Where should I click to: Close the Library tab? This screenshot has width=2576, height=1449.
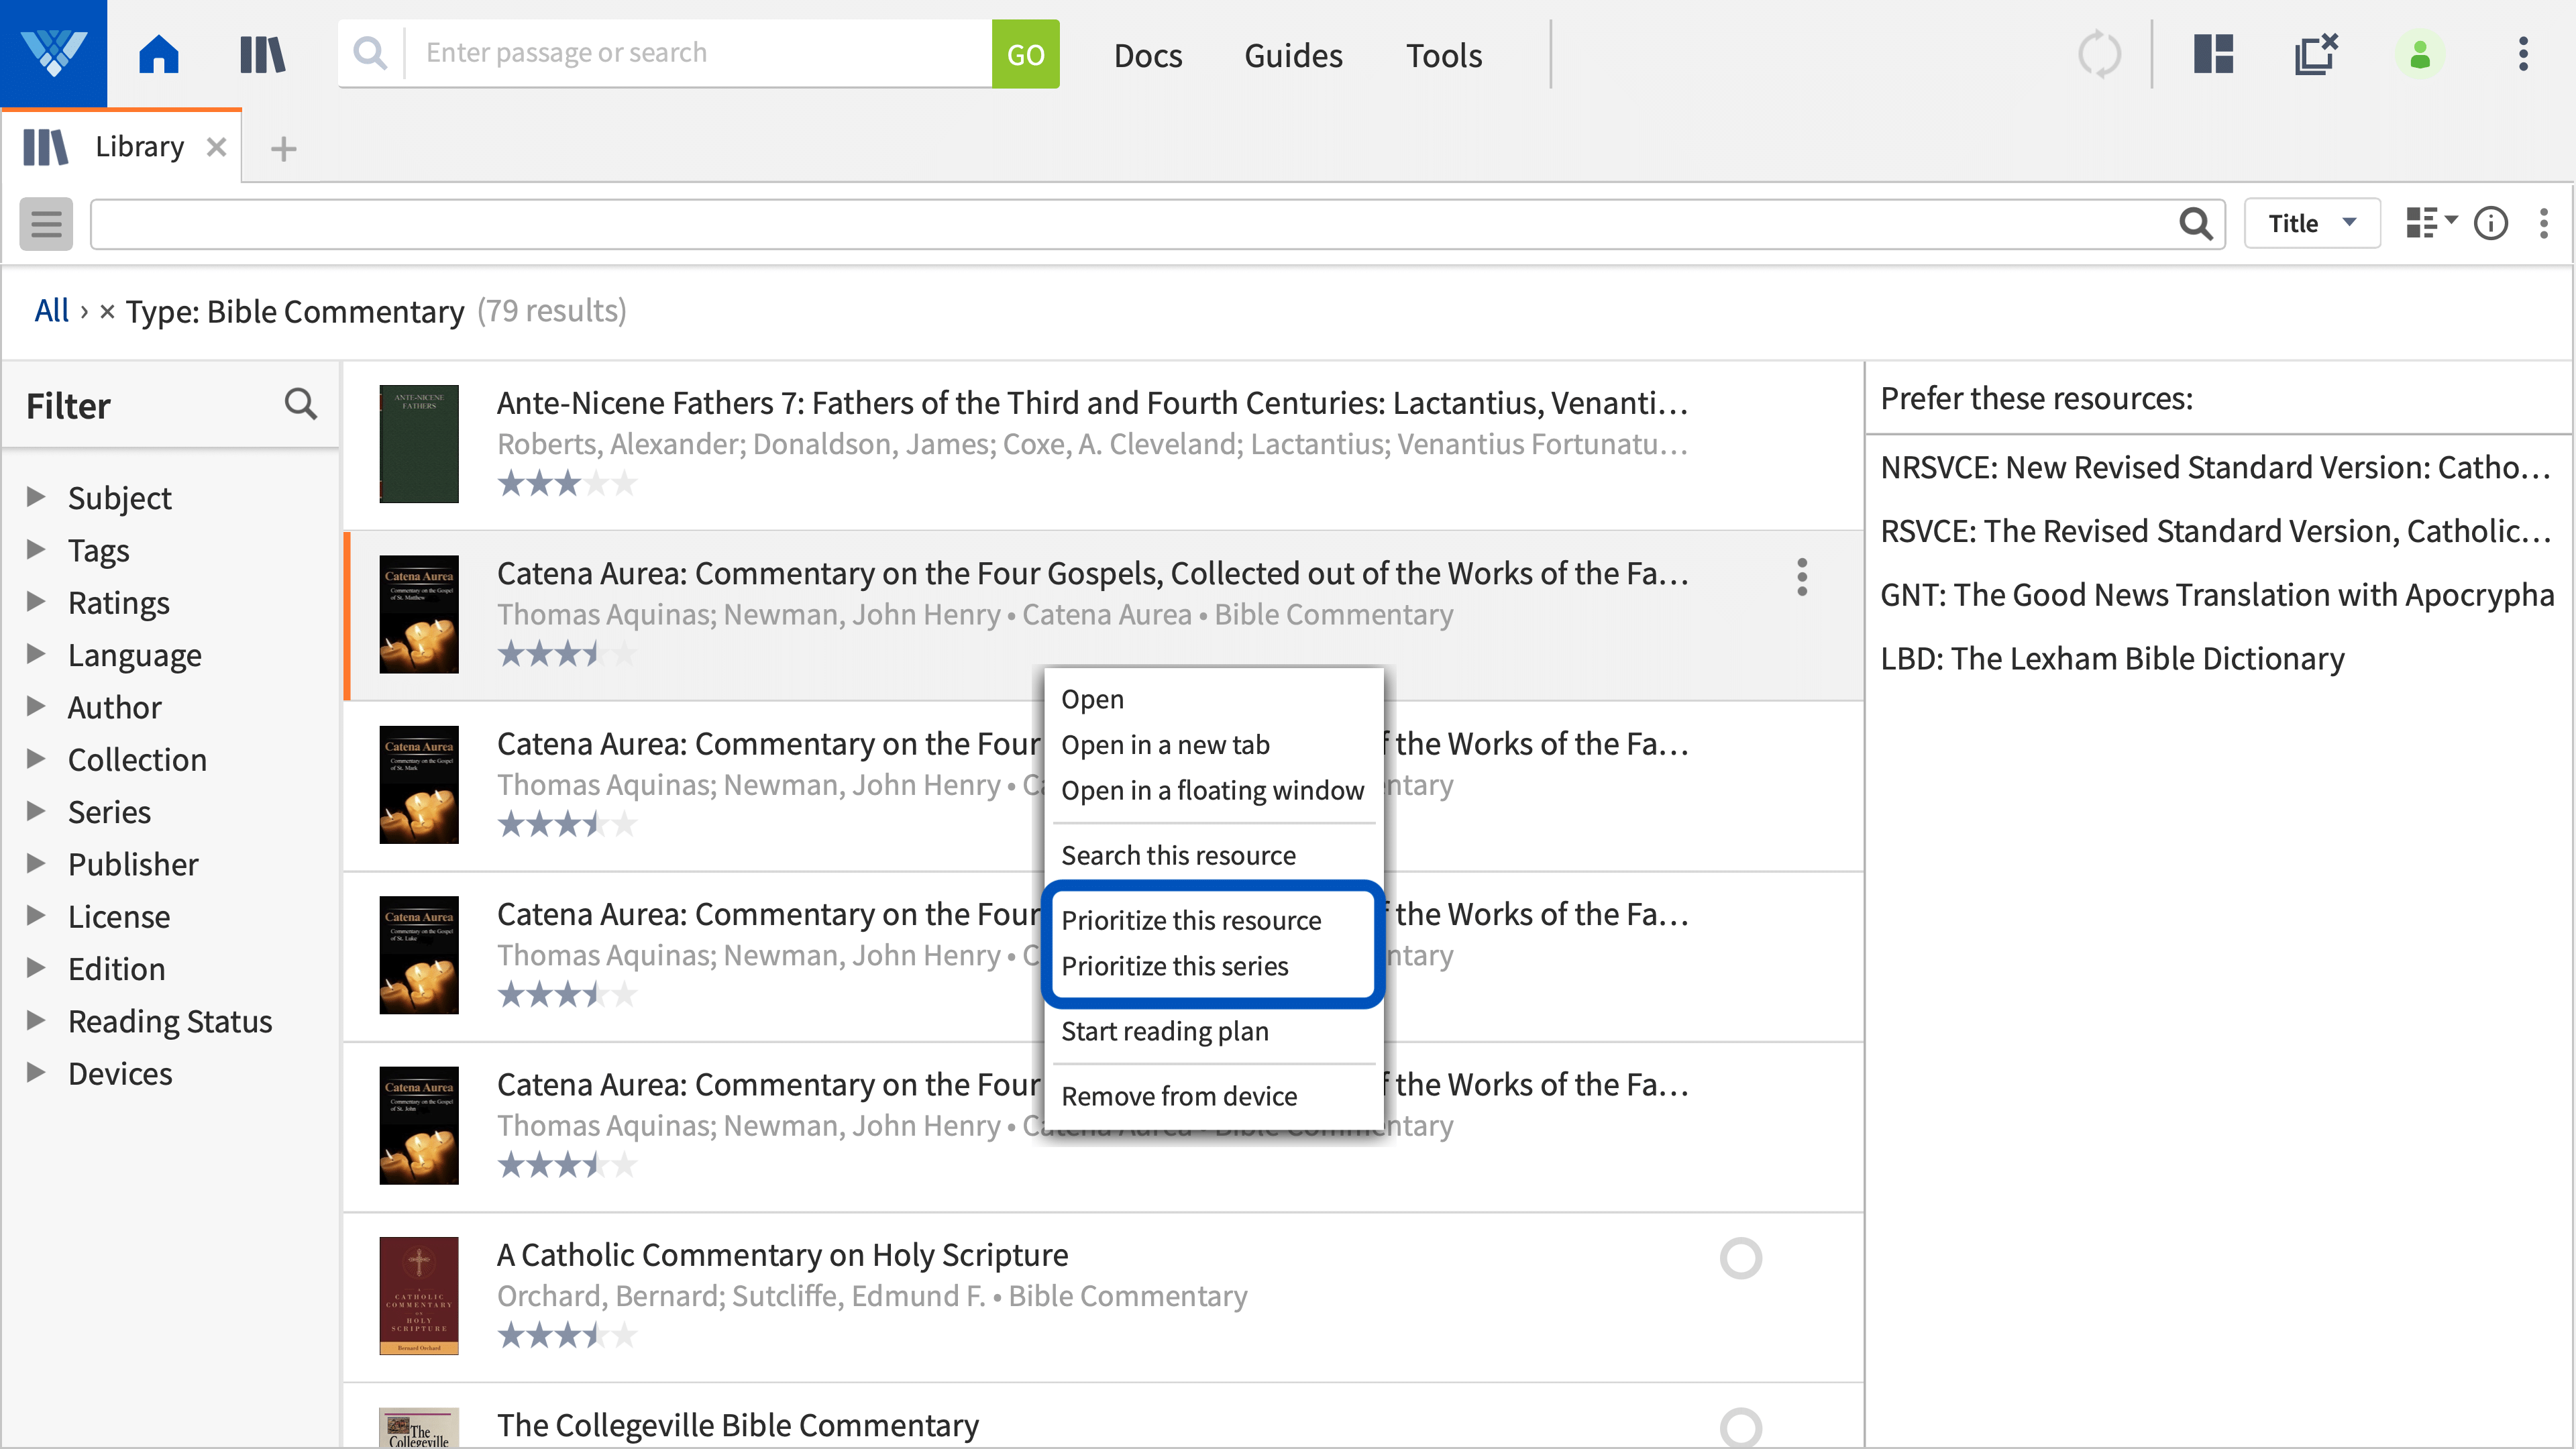click(x=216, y=147)
